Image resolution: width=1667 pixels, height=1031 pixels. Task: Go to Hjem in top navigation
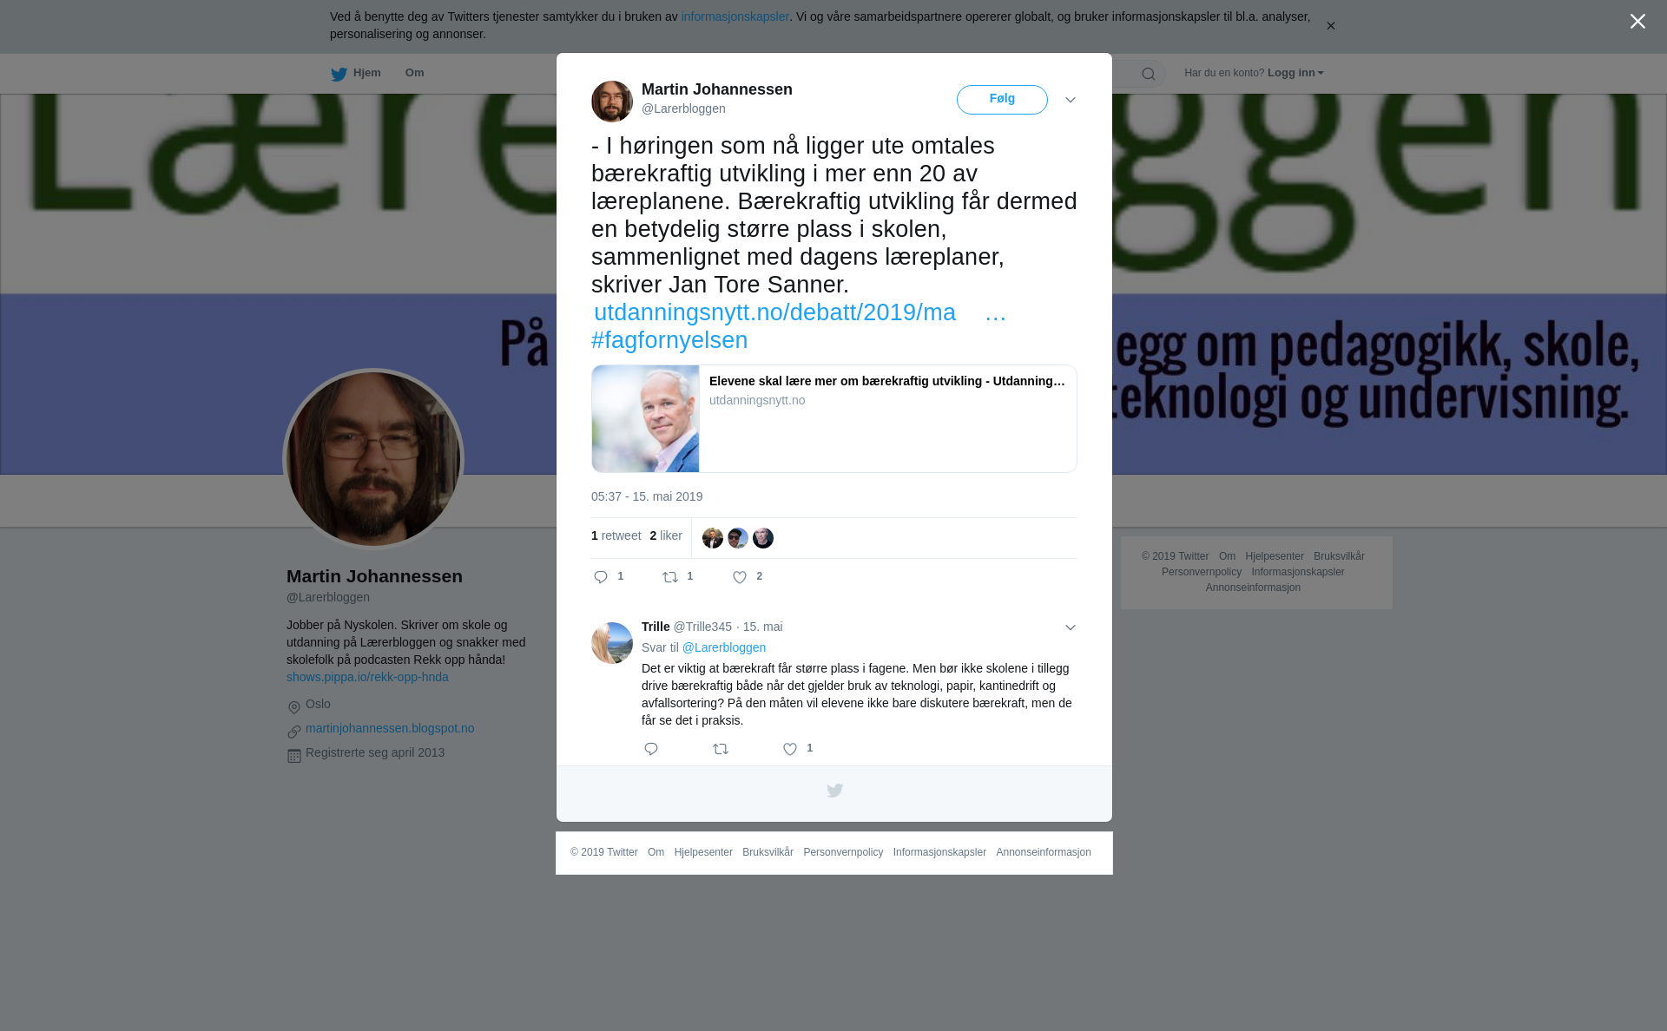pyautogui.click(x=356, y=74)
